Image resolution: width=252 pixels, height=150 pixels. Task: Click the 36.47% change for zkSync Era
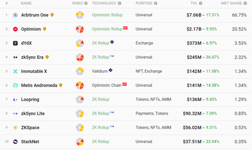point(213,57)
